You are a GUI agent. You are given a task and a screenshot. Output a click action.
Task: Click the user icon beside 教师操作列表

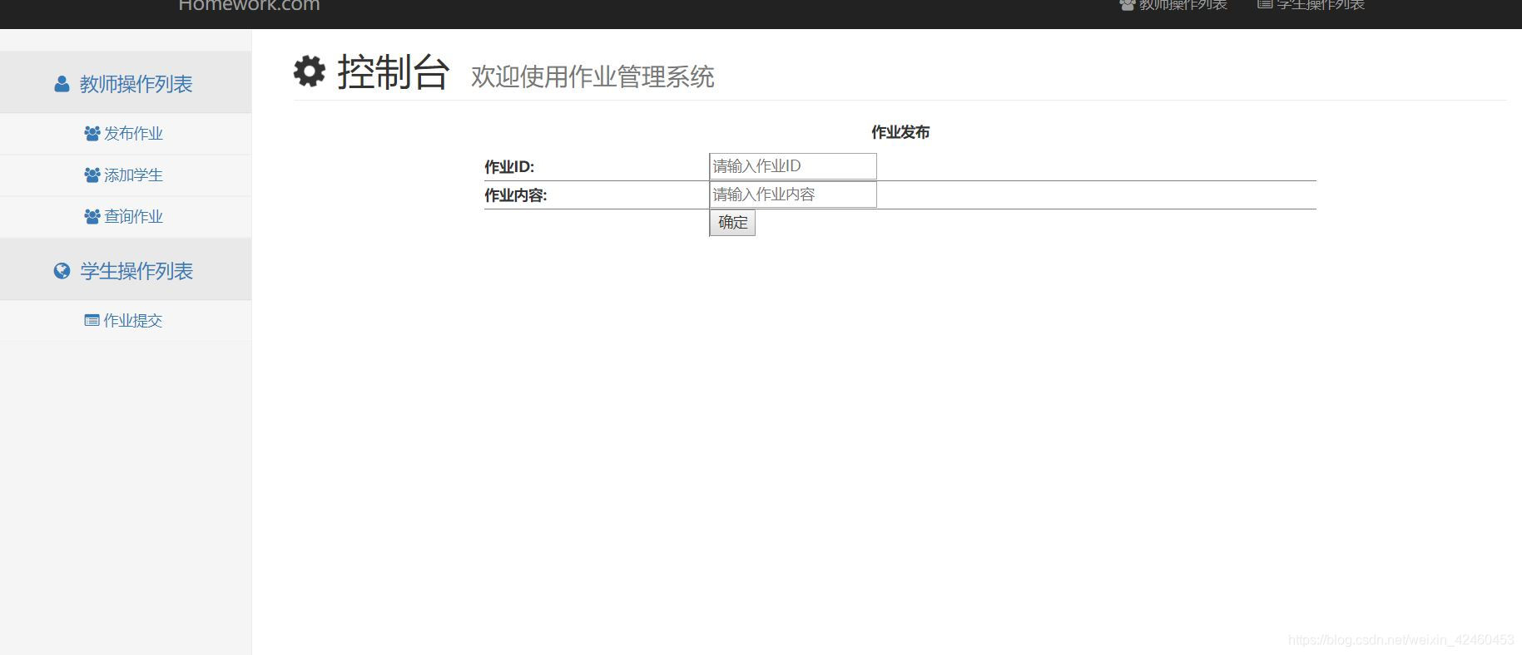click(62, 84)
